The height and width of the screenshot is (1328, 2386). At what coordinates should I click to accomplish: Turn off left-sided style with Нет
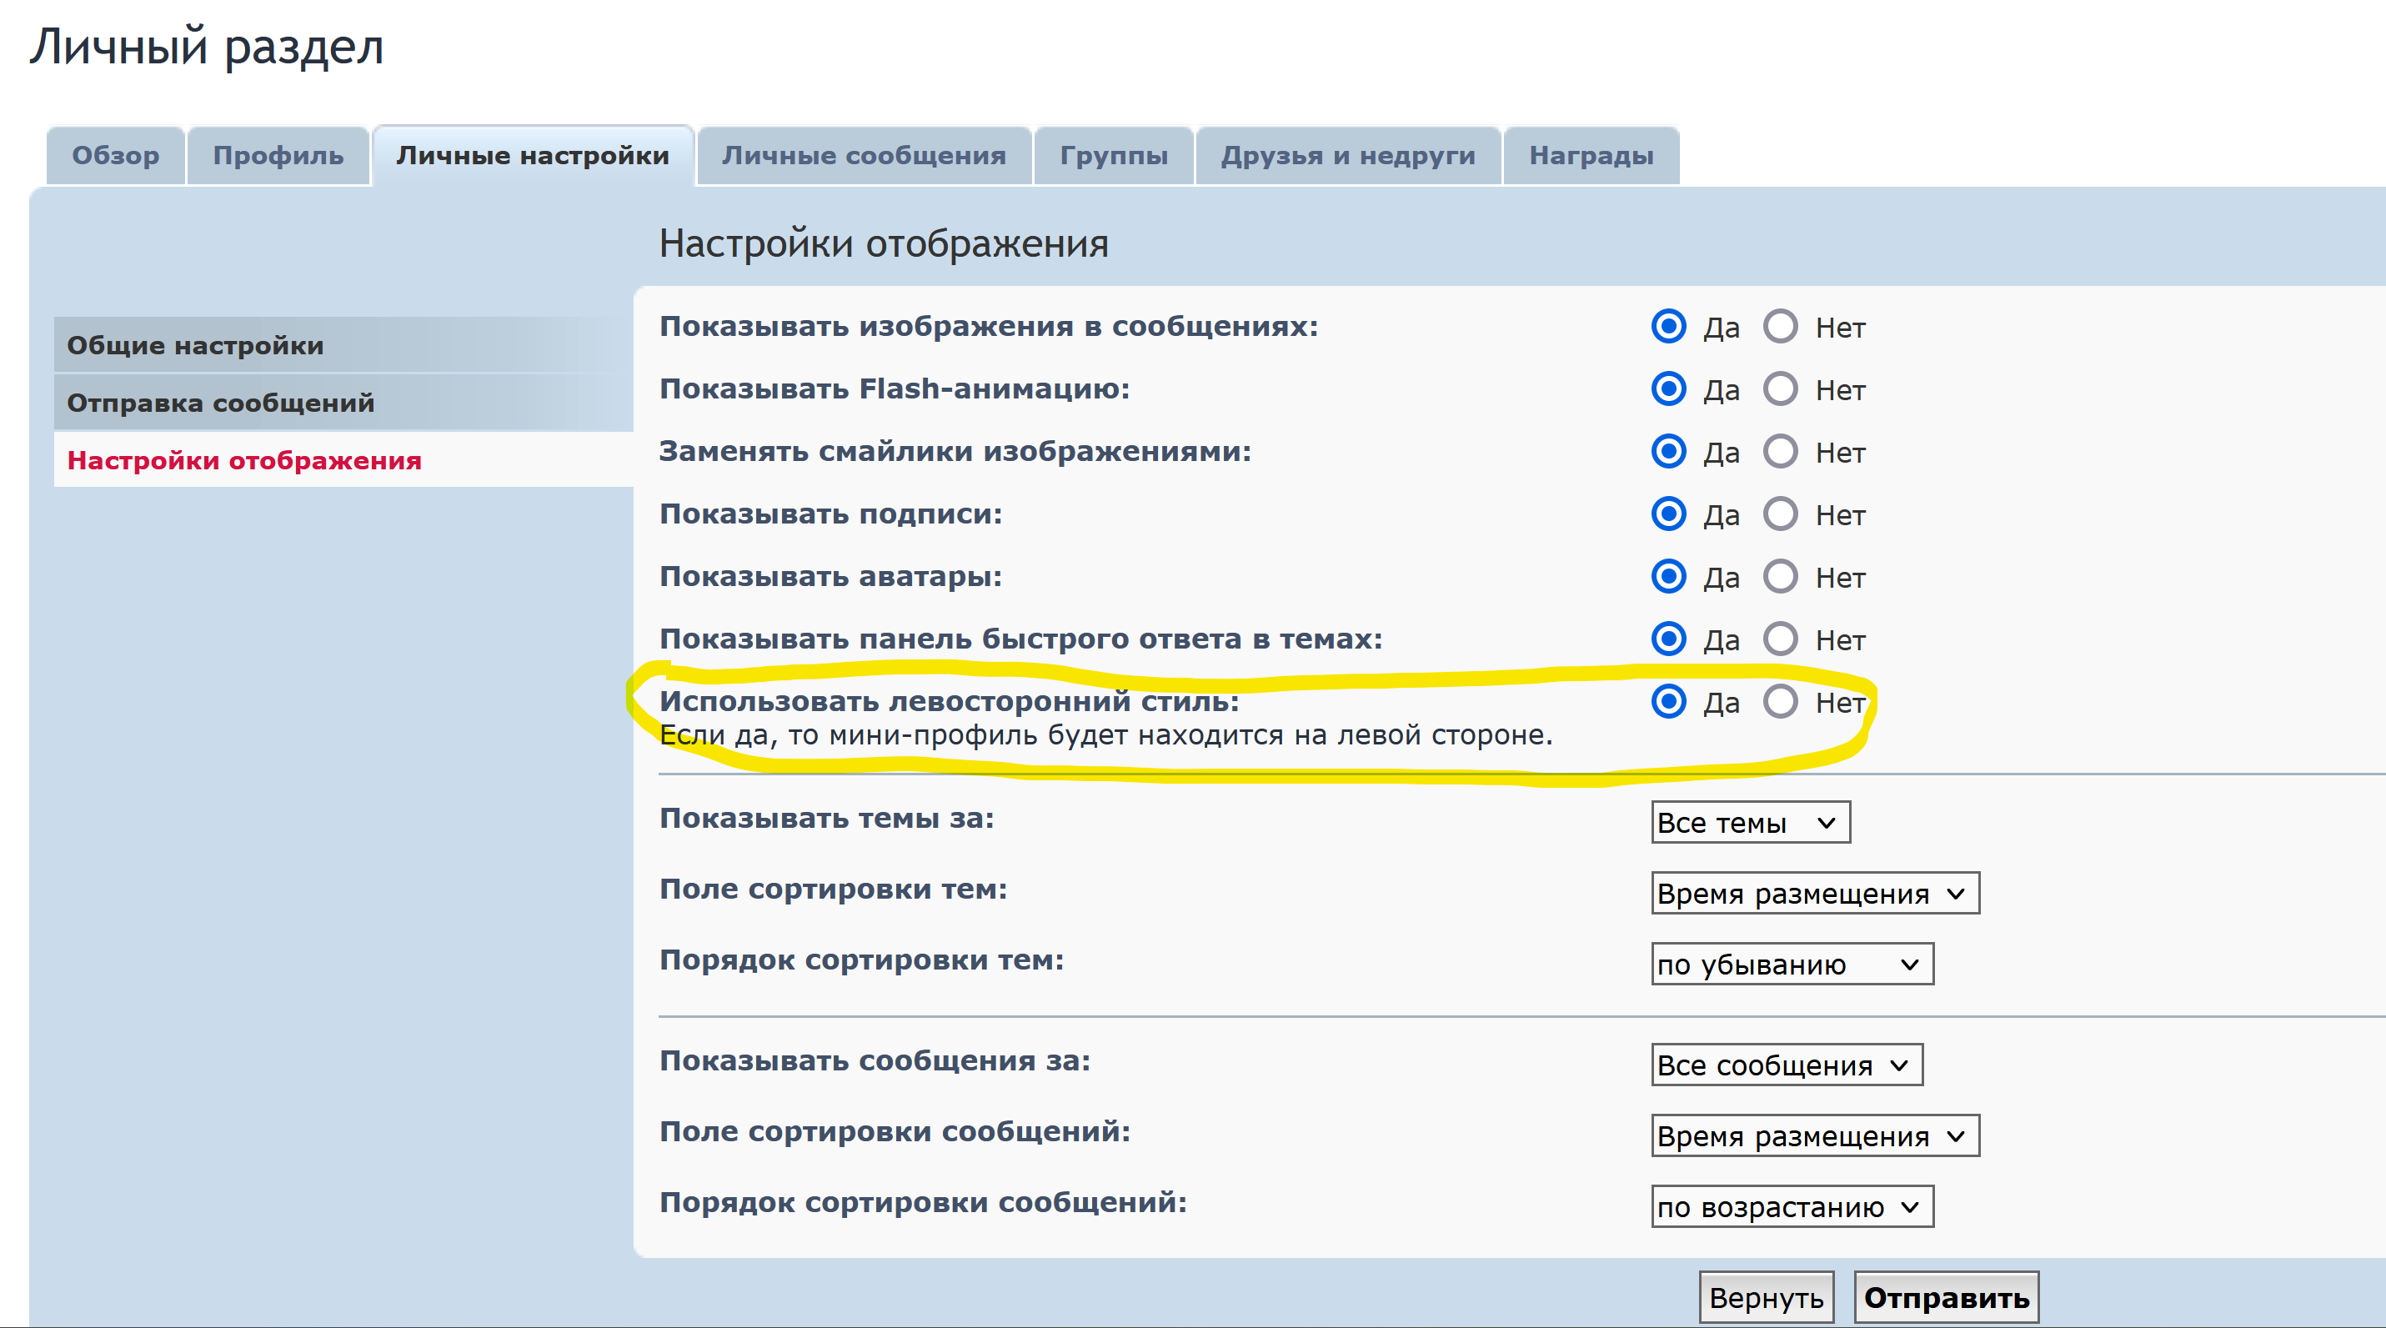pyautogui.click(x=1779, y=702)
